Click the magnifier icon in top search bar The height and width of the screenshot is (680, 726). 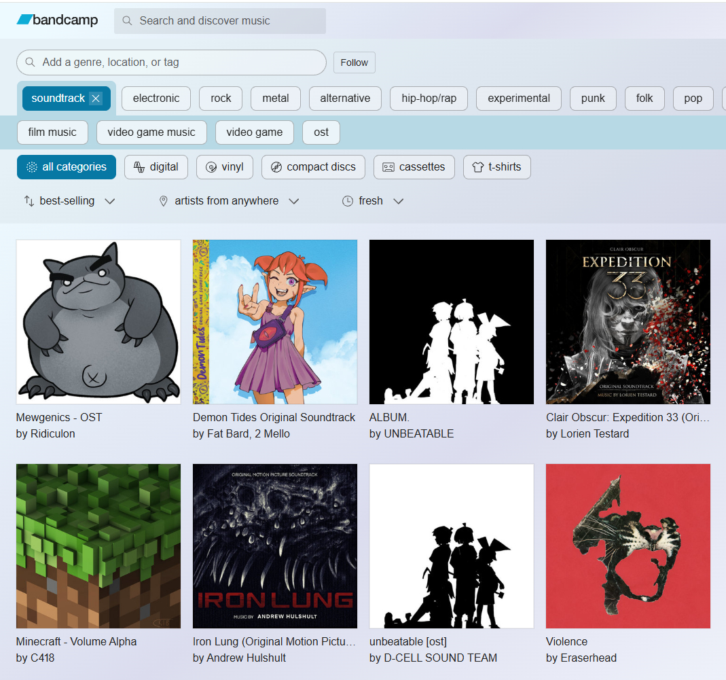tap(127, 21)
